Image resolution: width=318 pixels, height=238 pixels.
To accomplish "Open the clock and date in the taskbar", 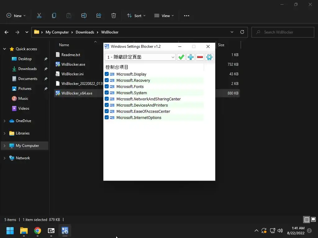I will click(x=296, y=231).
